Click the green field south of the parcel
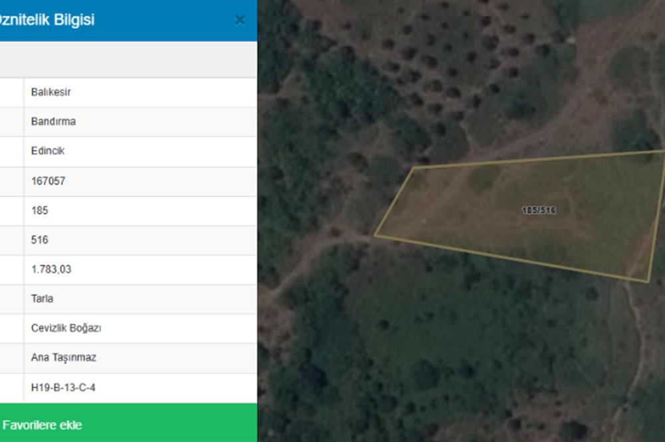 pos(467,339)
